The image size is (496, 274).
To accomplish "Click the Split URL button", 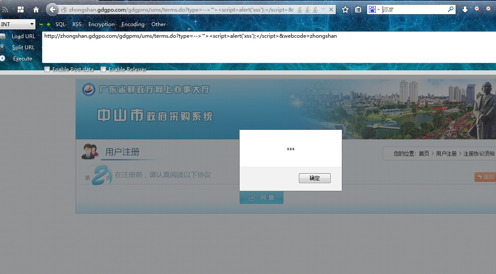I will click(x=24, y=48).
